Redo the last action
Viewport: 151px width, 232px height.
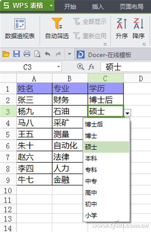pyautogui.click(x=58, y=54)
